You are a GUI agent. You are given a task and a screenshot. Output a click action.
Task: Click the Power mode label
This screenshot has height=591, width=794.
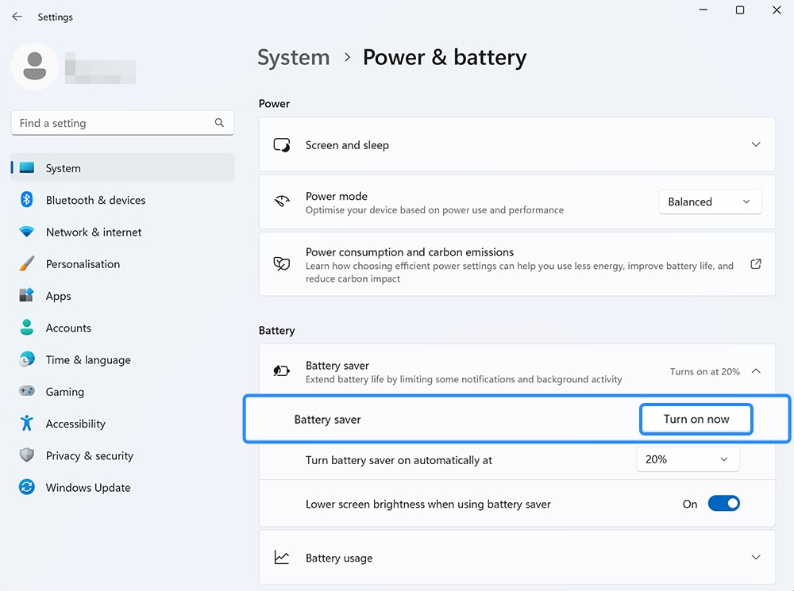point(336,196)
